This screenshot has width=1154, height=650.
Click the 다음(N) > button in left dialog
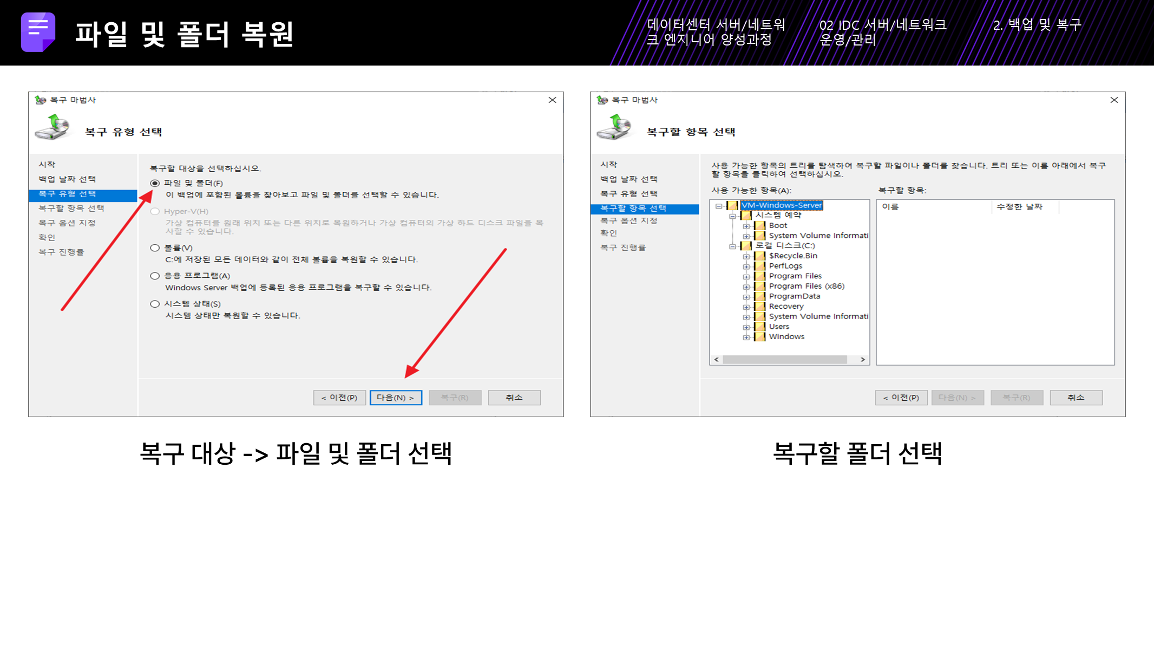click(395, 398)
